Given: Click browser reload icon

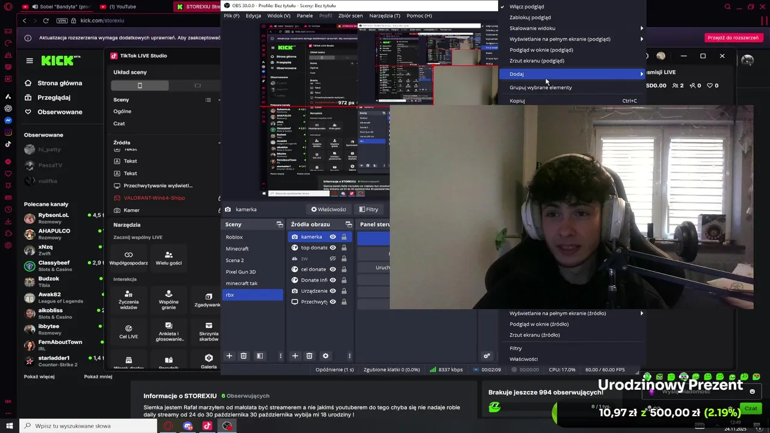Looking at the screenshot, I should [x=46, y=20].
